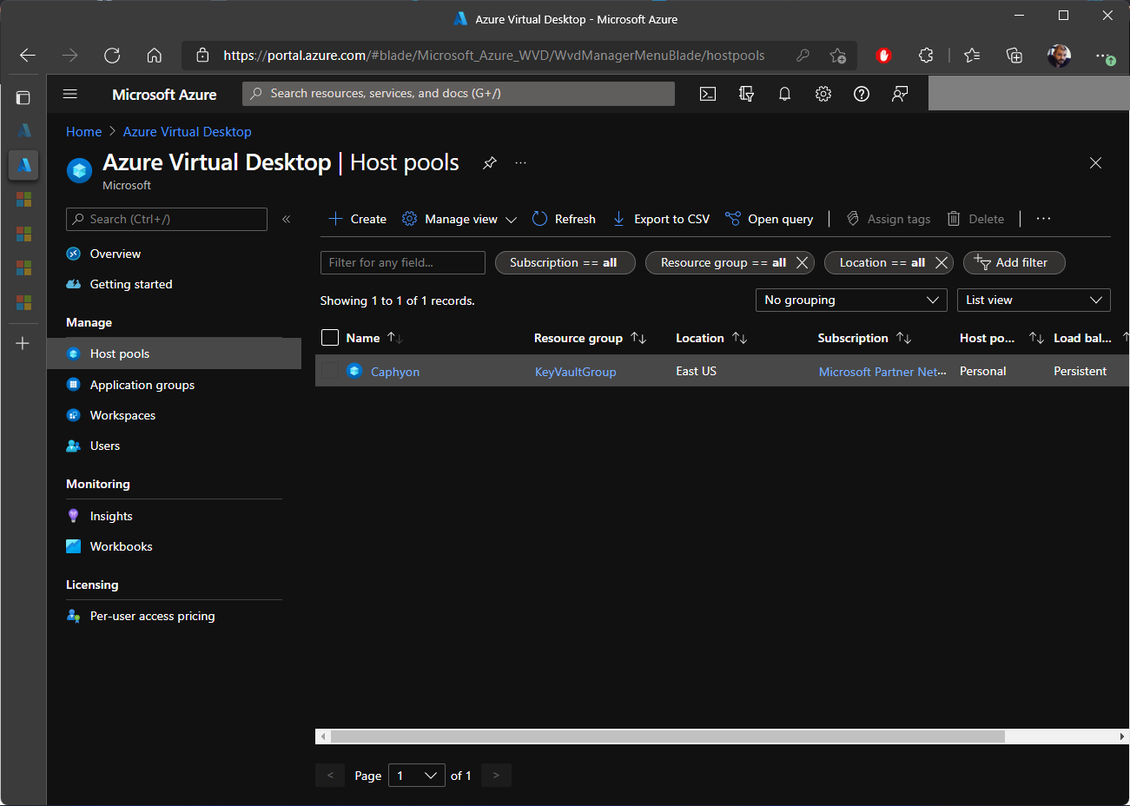This screenshot has width=1130, height=806.
Task: Open the page number dropdown
Action: coord(417,776)
